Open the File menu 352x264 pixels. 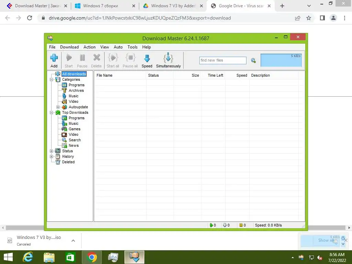coord(52,47)
